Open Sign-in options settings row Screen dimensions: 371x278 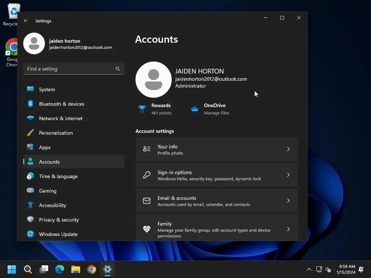217,175
